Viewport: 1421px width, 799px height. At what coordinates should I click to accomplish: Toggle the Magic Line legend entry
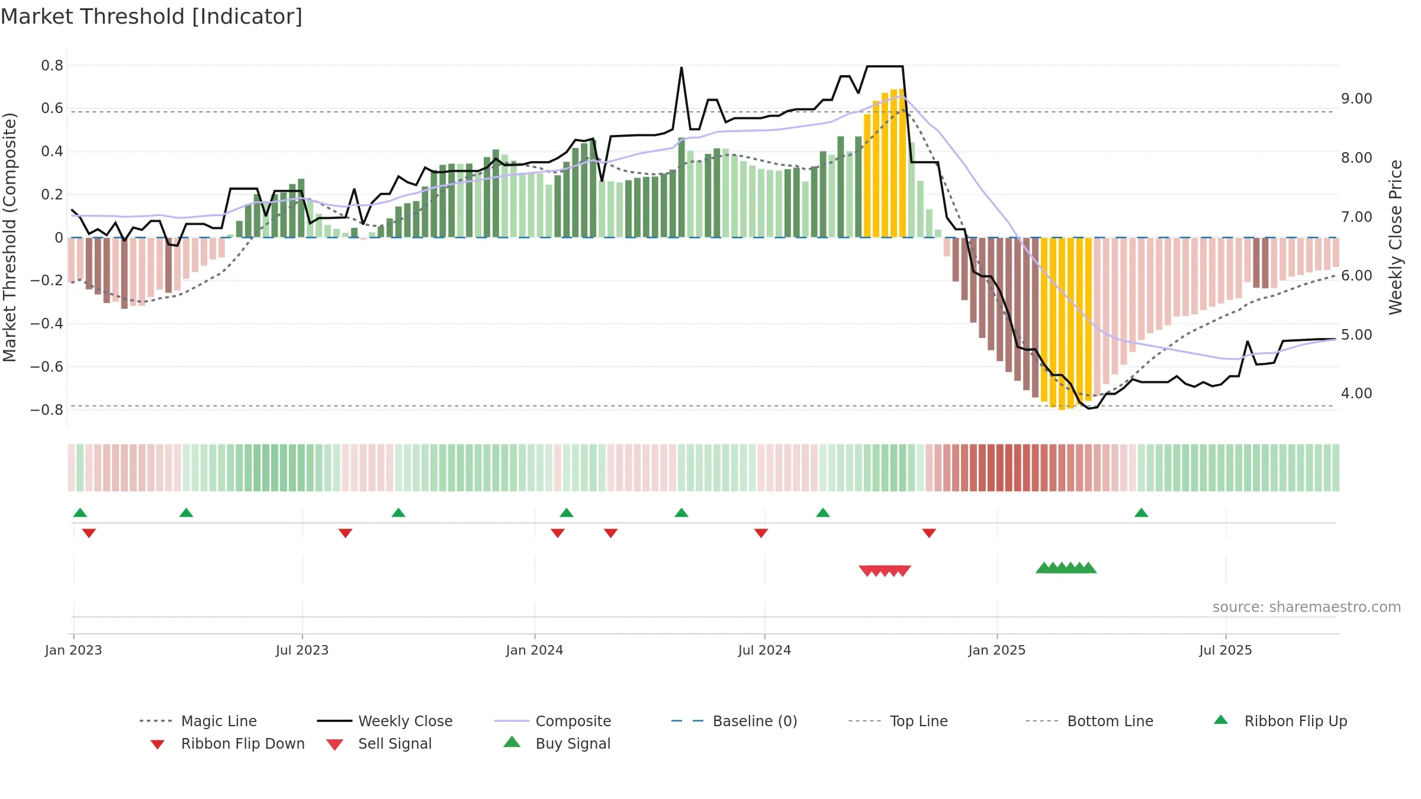(x=198, y=721)
